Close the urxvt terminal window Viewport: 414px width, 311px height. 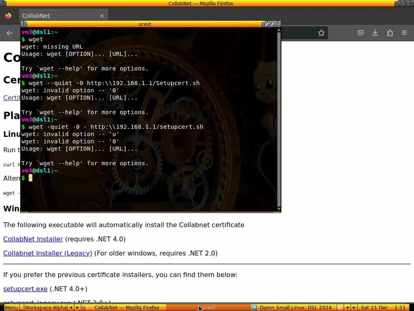pos(278,24)
